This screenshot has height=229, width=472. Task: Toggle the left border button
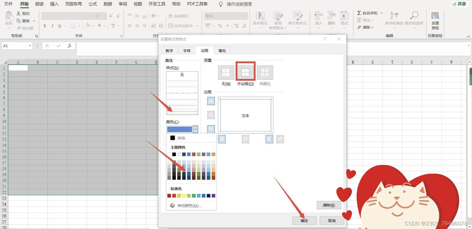pyautogui.click(x=222, y=139)
